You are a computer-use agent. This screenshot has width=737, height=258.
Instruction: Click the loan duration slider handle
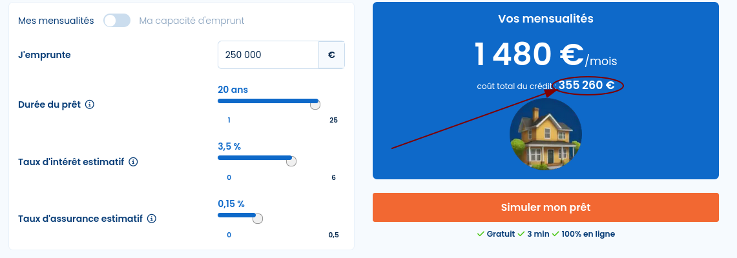[x=315, y=104]
